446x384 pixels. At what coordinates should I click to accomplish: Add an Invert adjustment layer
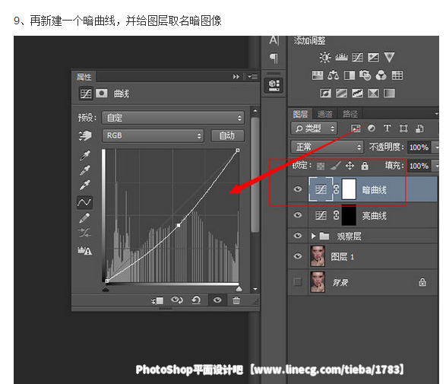tap(325, 93)
